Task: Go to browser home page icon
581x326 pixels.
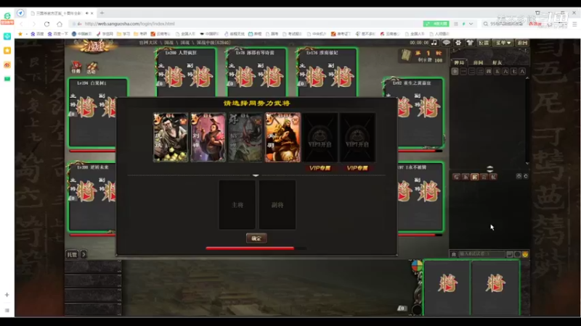Action: (x=60, y=24)
